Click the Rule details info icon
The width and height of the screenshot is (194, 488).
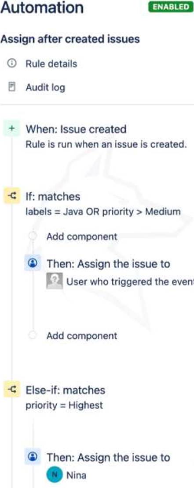click(x=12, y=64)
